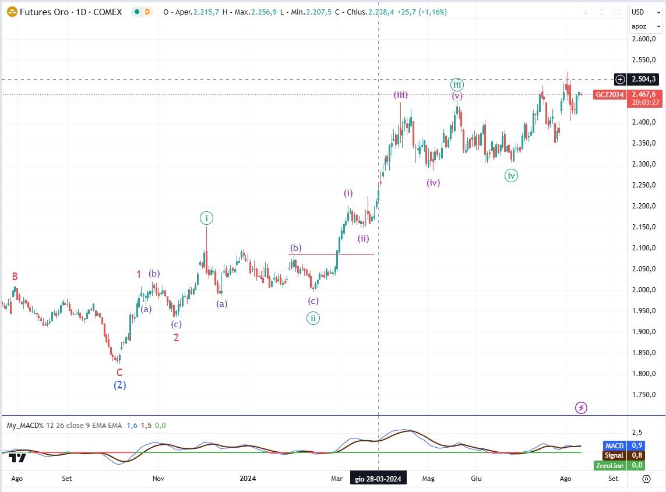
Task: Select the circled ii wave label
Action: click(x=313, y=318)
